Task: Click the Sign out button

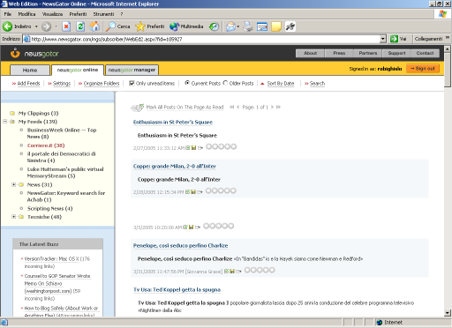Action: (423, 69)
